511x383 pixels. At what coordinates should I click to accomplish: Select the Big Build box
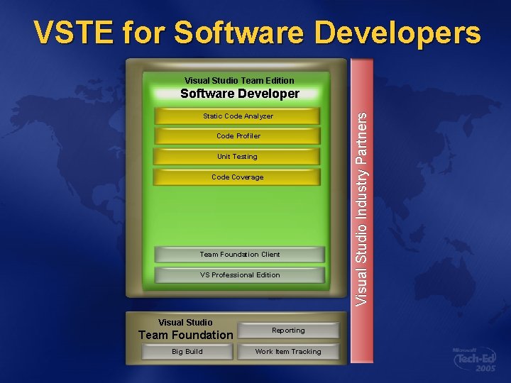click(187, 351)
